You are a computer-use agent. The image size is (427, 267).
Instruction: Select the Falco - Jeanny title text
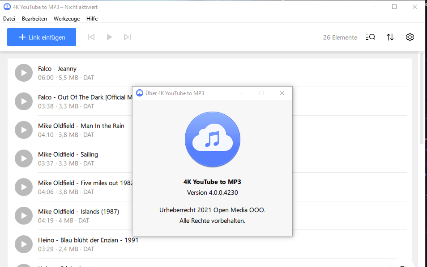click(x=57, y=69)
